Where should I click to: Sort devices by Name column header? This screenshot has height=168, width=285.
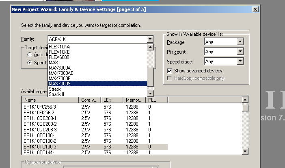tap(50, 100)
